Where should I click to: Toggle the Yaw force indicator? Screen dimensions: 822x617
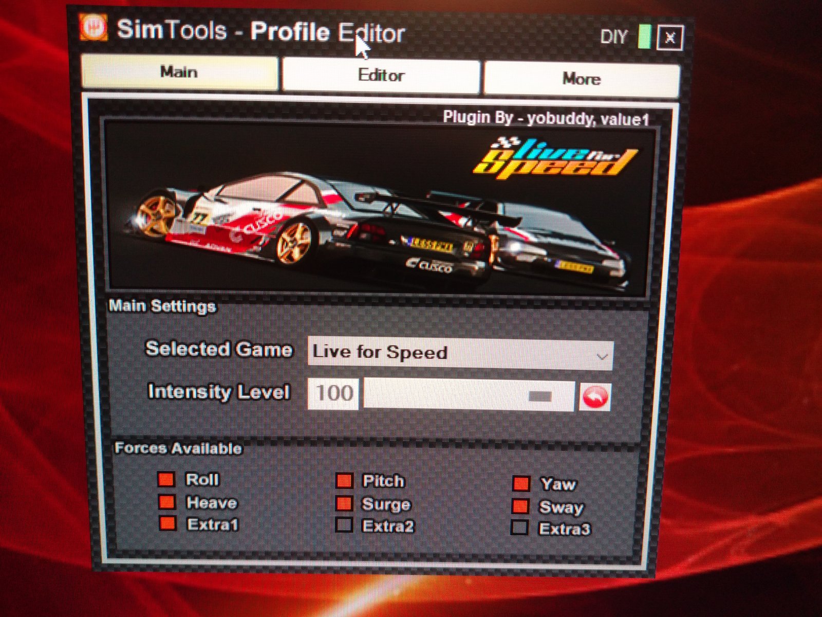coord(521,484)
